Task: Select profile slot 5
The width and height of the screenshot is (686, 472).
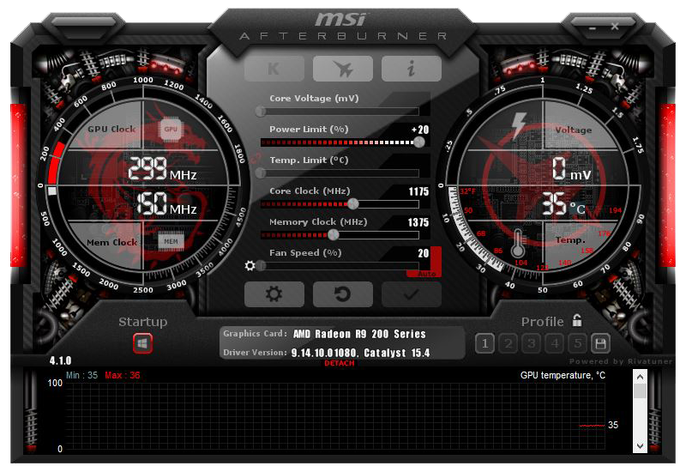Action: pyautogui.click(x=577, y=344)
